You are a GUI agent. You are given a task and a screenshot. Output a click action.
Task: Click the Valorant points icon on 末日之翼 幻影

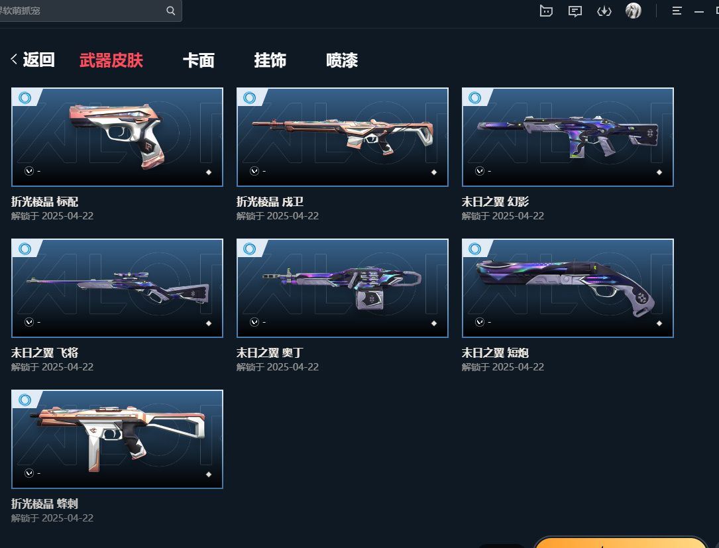click(480, 171)
